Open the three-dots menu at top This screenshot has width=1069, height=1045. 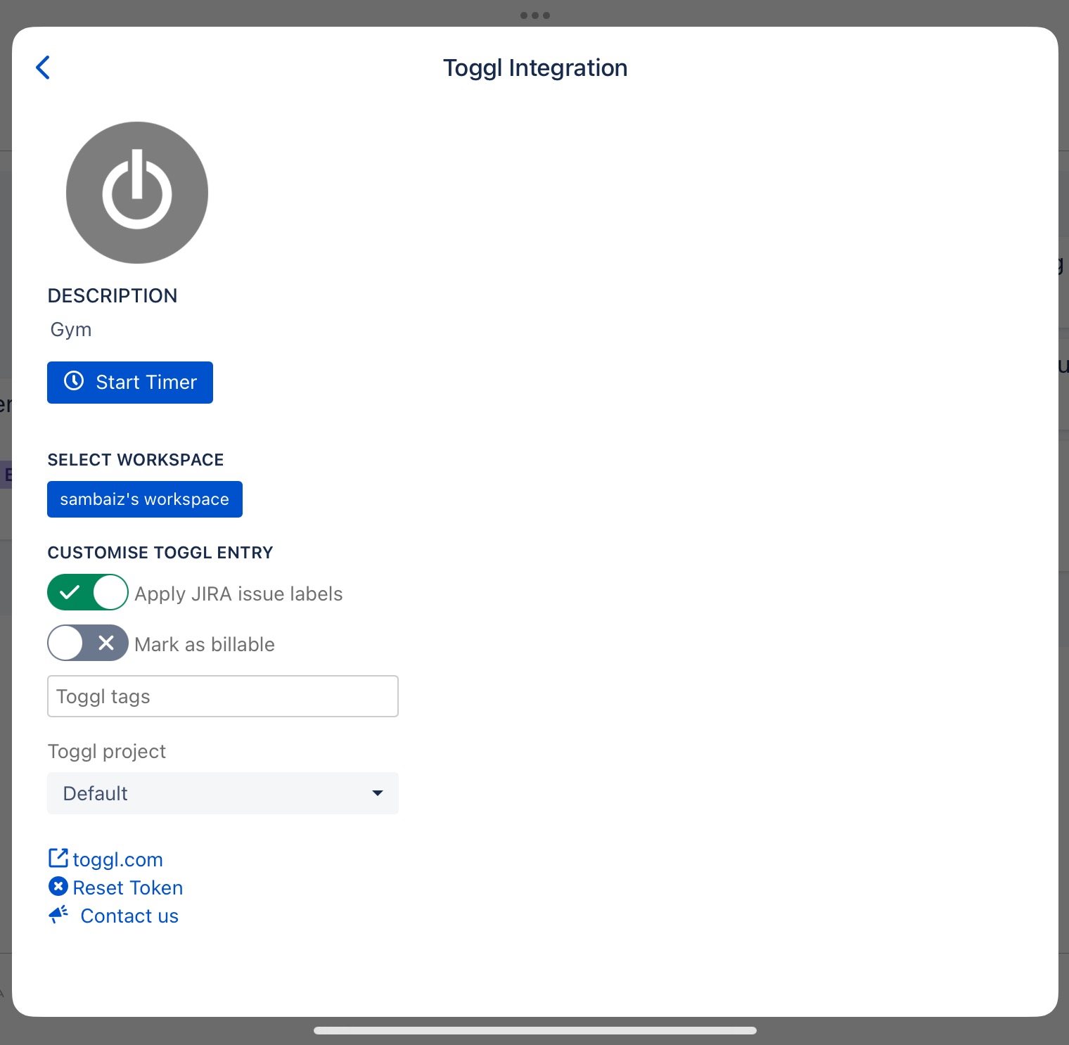(x=535, y=15)
